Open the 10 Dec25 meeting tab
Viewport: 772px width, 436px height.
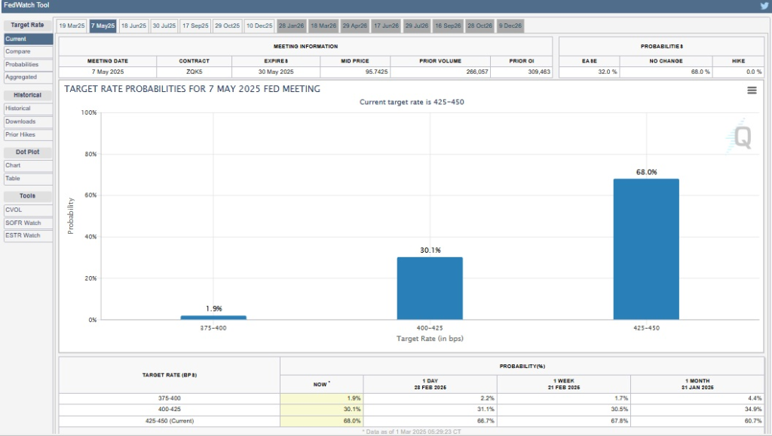coord(259,26)
